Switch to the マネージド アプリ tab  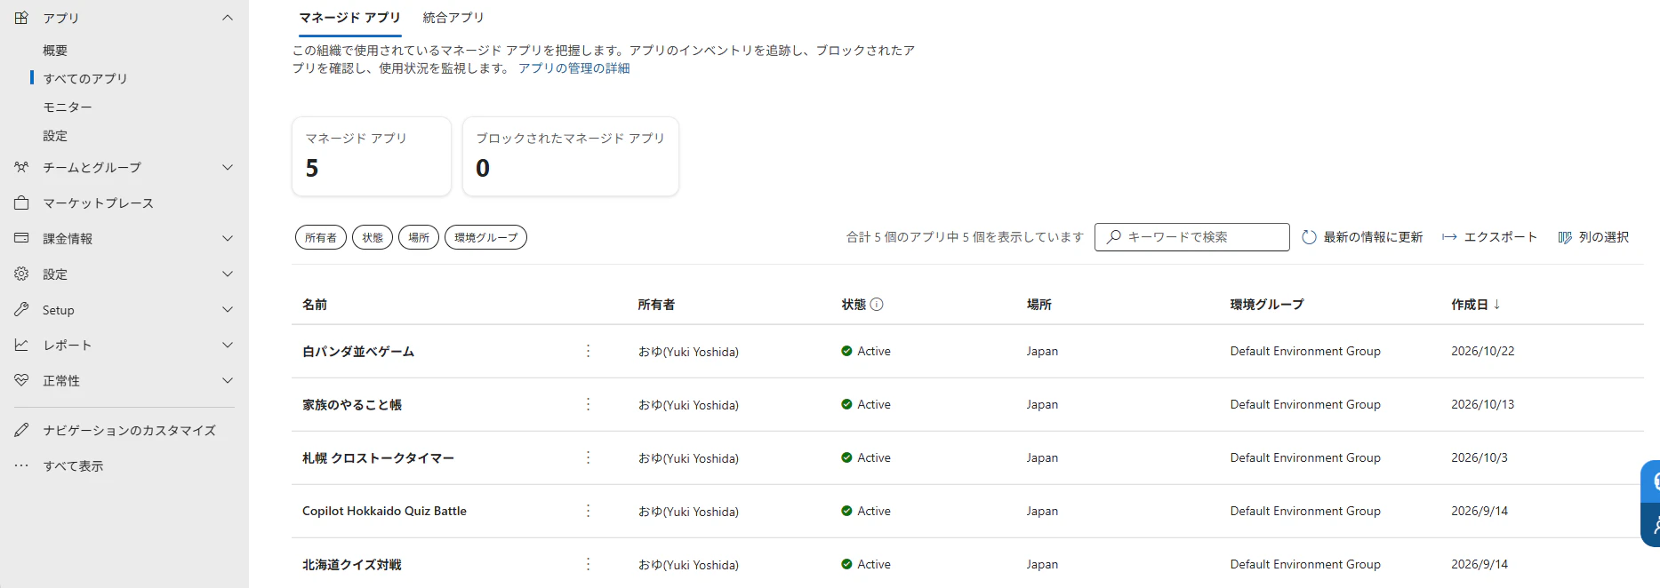pos(349,18)
